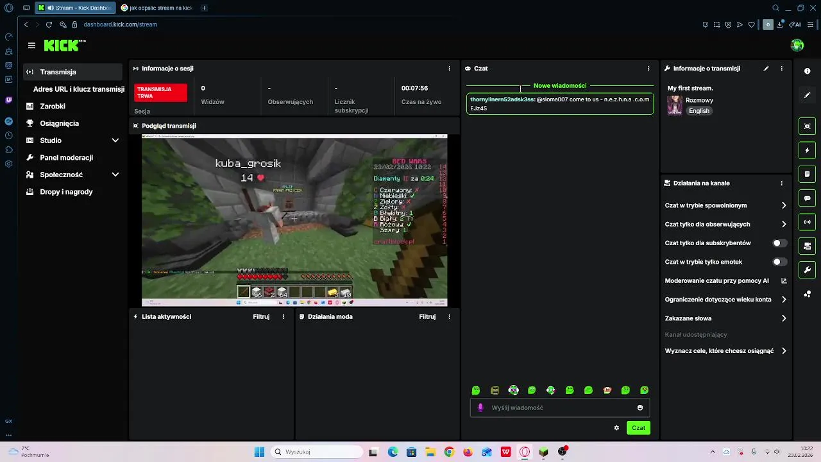Toggle the broadcast session widget icon
821x462 pixels.
(808, 222)
